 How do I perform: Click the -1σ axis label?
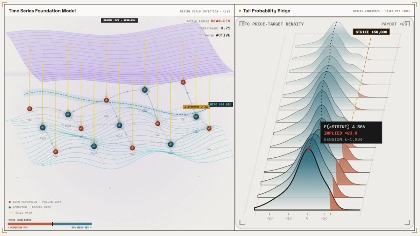pos(289,218)
